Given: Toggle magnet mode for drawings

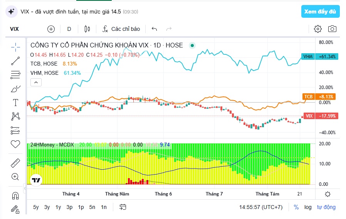Looking at the screenshot, I should click(15, 195).
